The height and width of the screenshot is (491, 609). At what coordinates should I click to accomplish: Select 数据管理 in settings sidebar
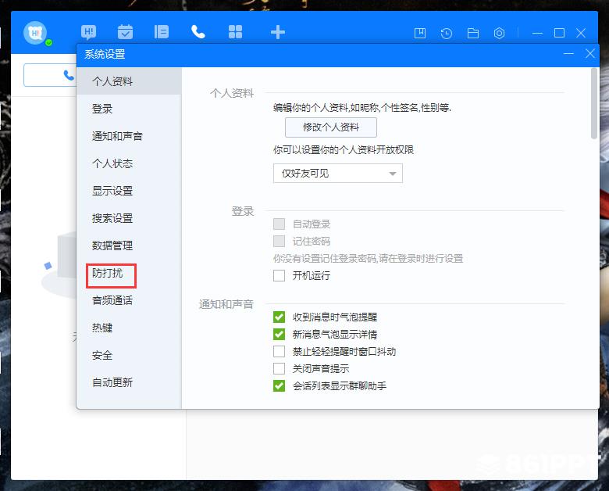coord(129,245)
